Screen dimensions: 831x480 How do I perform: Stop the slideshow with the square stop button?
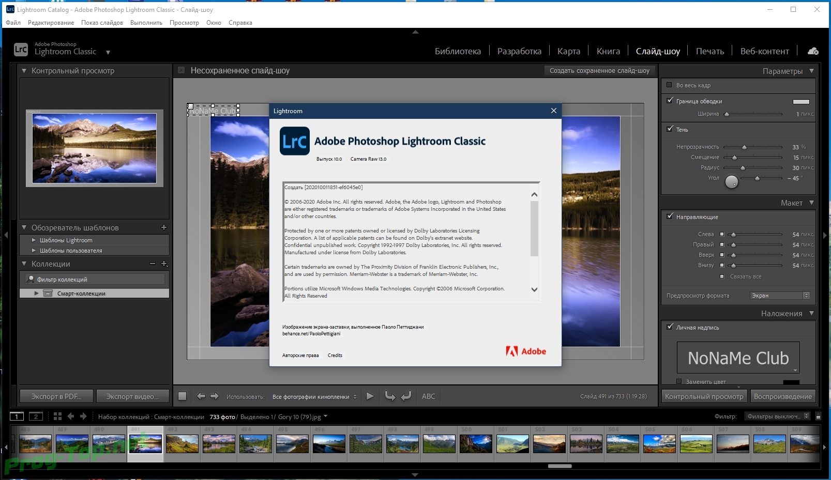coord(182,396)
